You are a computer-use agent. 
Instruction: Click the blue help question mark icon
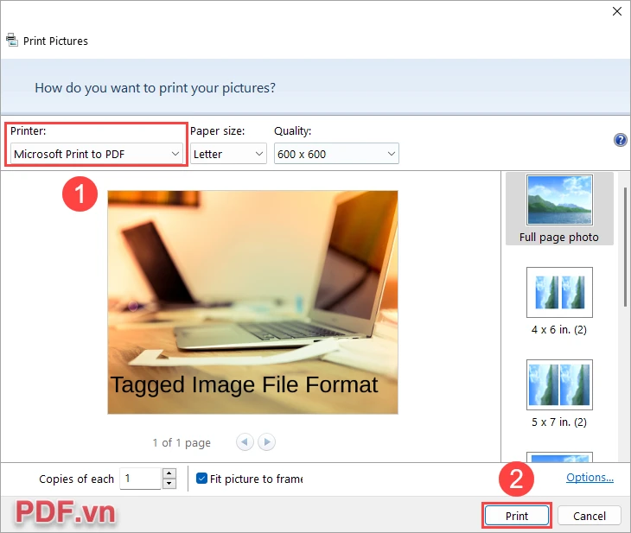pos(620,140)
